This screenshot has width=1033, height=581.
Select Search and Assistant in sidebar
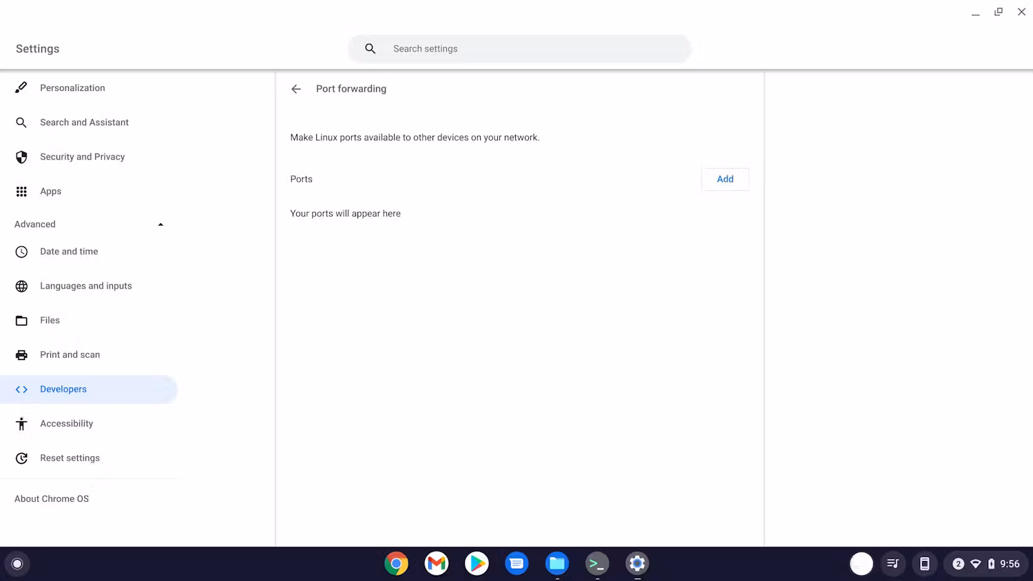[x=84, y=122]
